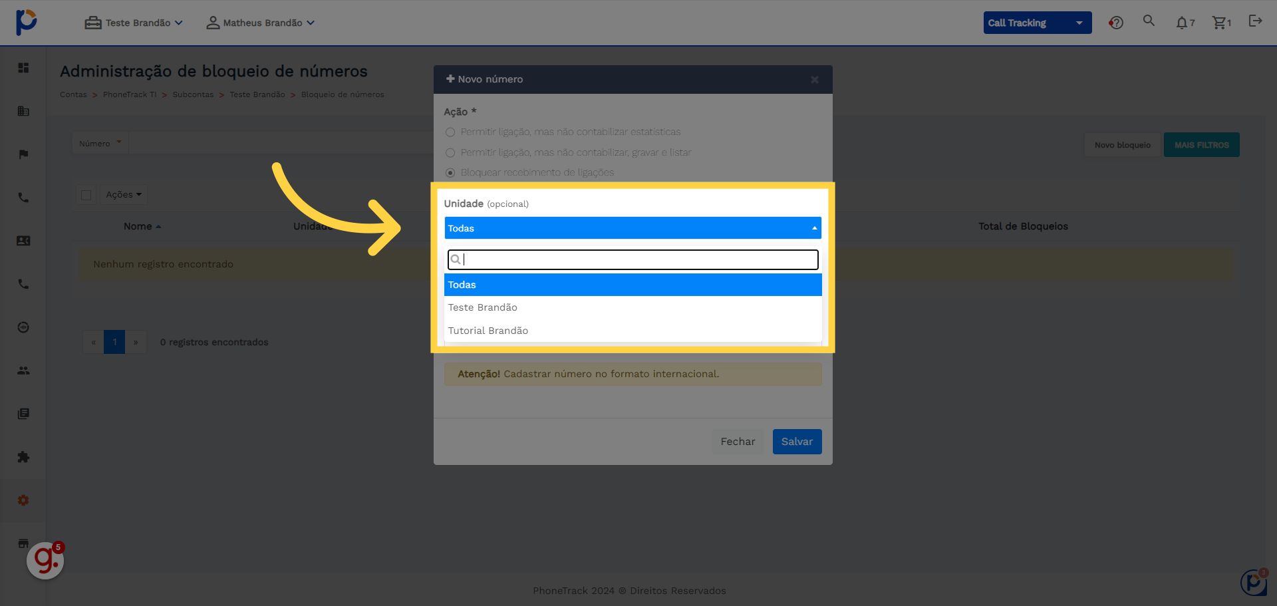Click the Salvar button

tap(797, 442)
